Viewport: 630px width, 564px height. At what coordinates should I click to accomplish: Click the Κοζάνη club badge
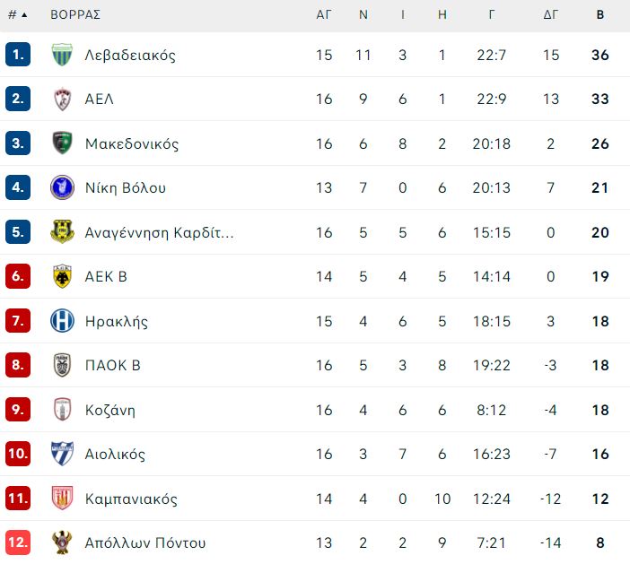[x=62, y=410]
